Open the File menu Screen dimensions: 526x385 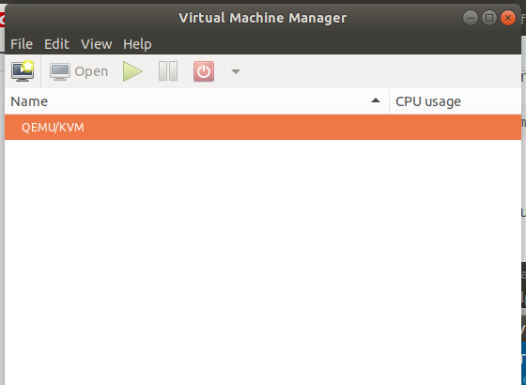click(x=22, y=44)
